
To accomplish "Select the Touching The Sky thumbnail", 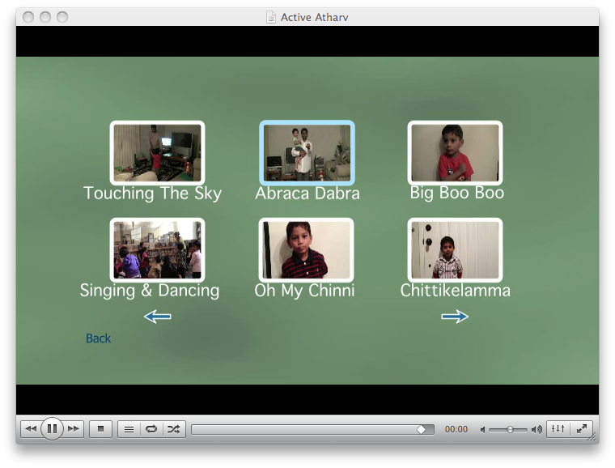I will point(157,152).
